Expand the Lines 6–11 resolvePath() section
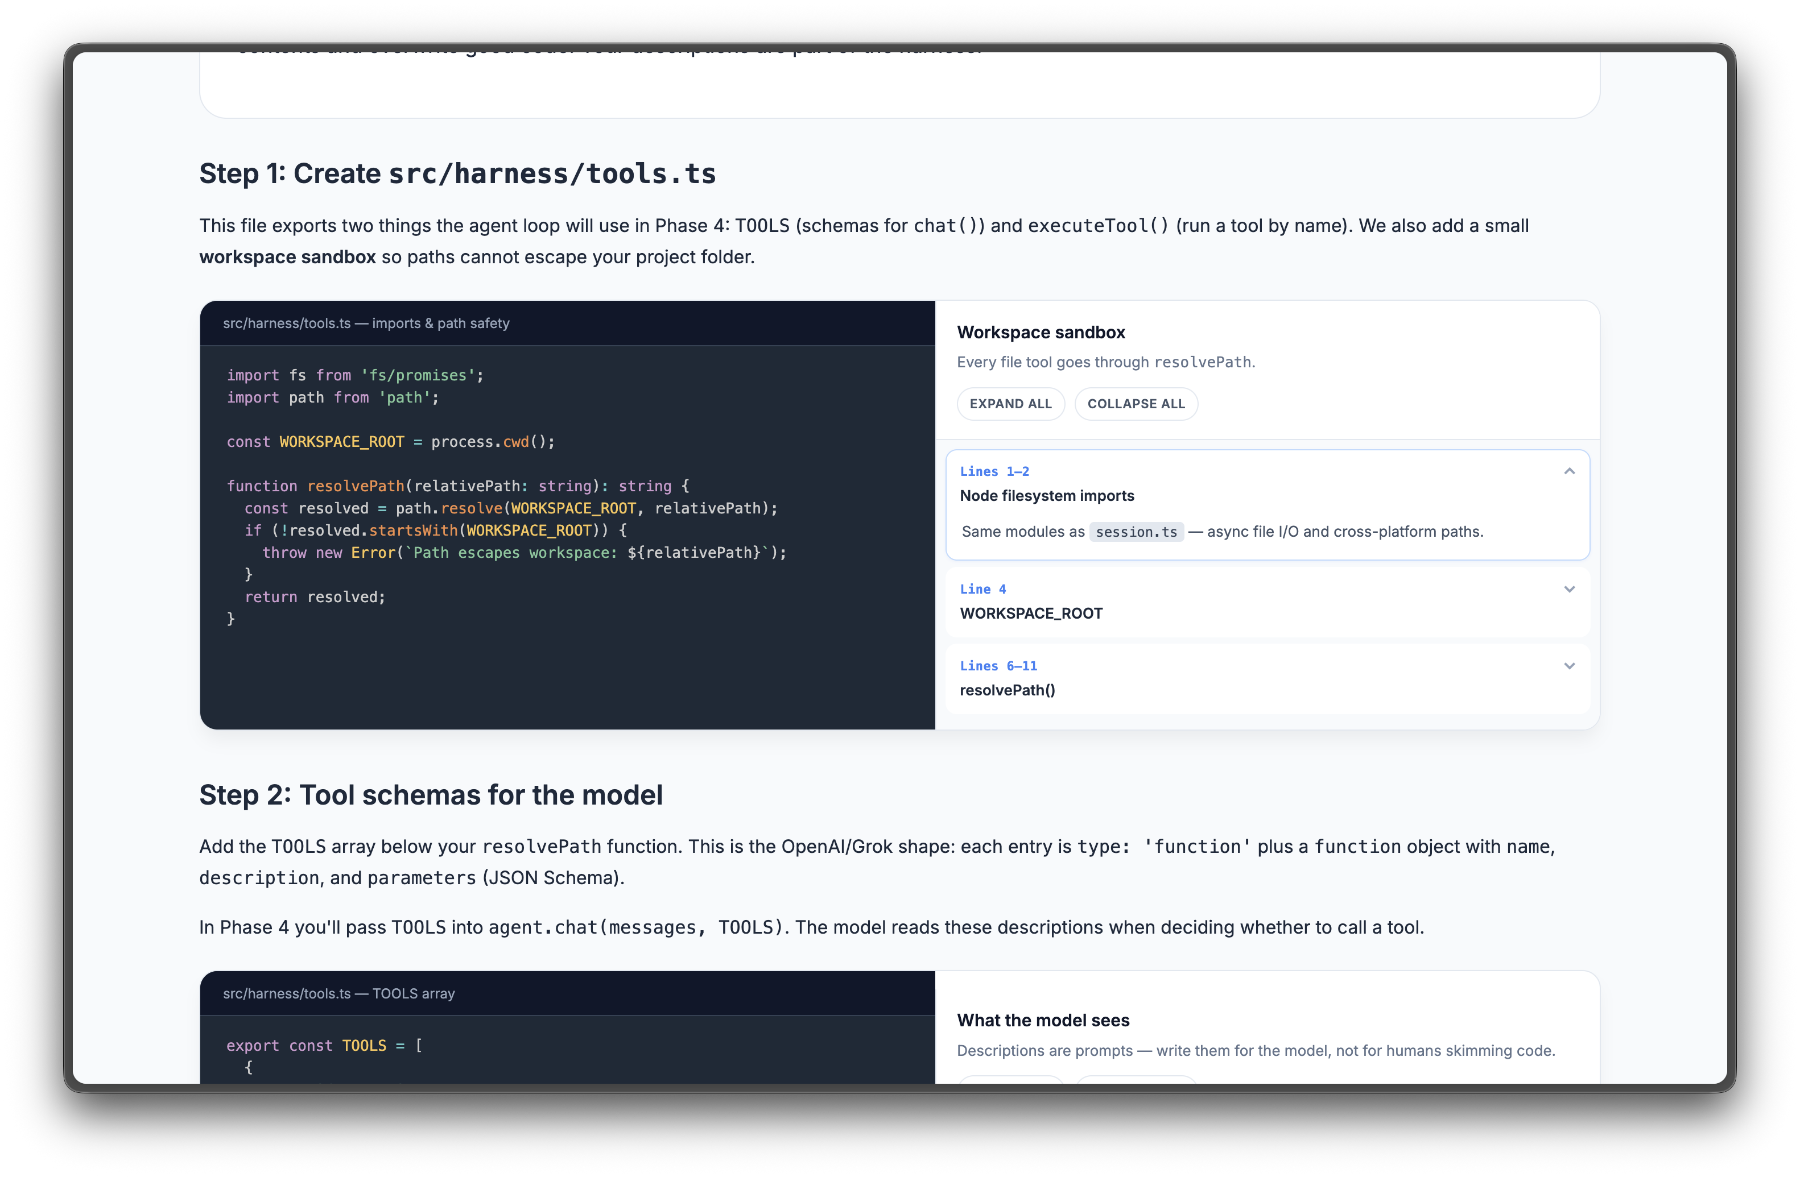Viewport: 1800px width, 1177px height. click(x=1268, y=678)
